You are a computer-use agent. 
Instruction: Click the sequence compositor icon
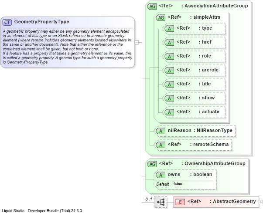(161, 202)
